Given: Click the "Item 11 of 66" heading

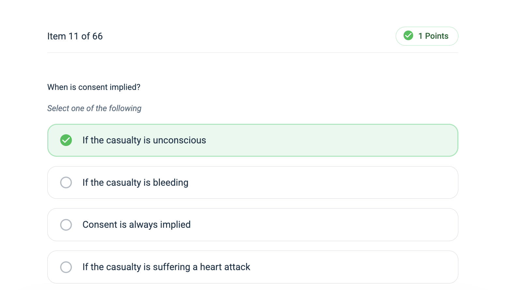Looking at the screenshot, I should point(75,36).
